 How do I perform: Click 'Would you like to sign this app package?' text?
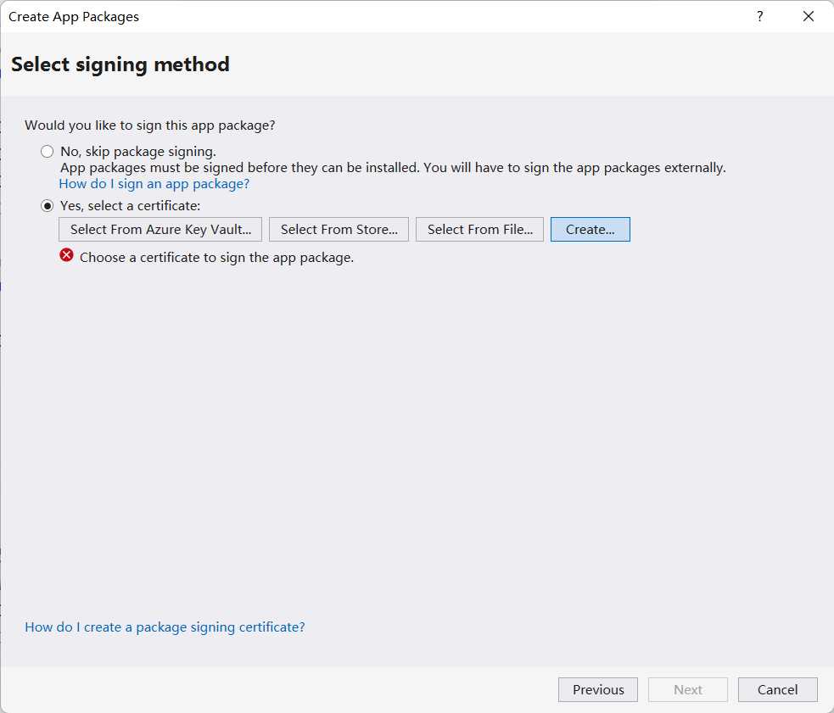[x=150, y=125]
